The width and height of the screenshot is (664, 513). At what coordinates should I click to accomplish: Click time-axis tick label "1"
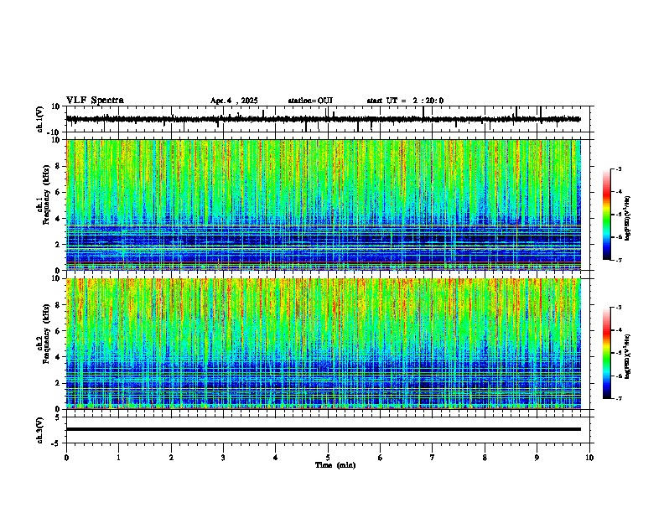pos(118,458)
